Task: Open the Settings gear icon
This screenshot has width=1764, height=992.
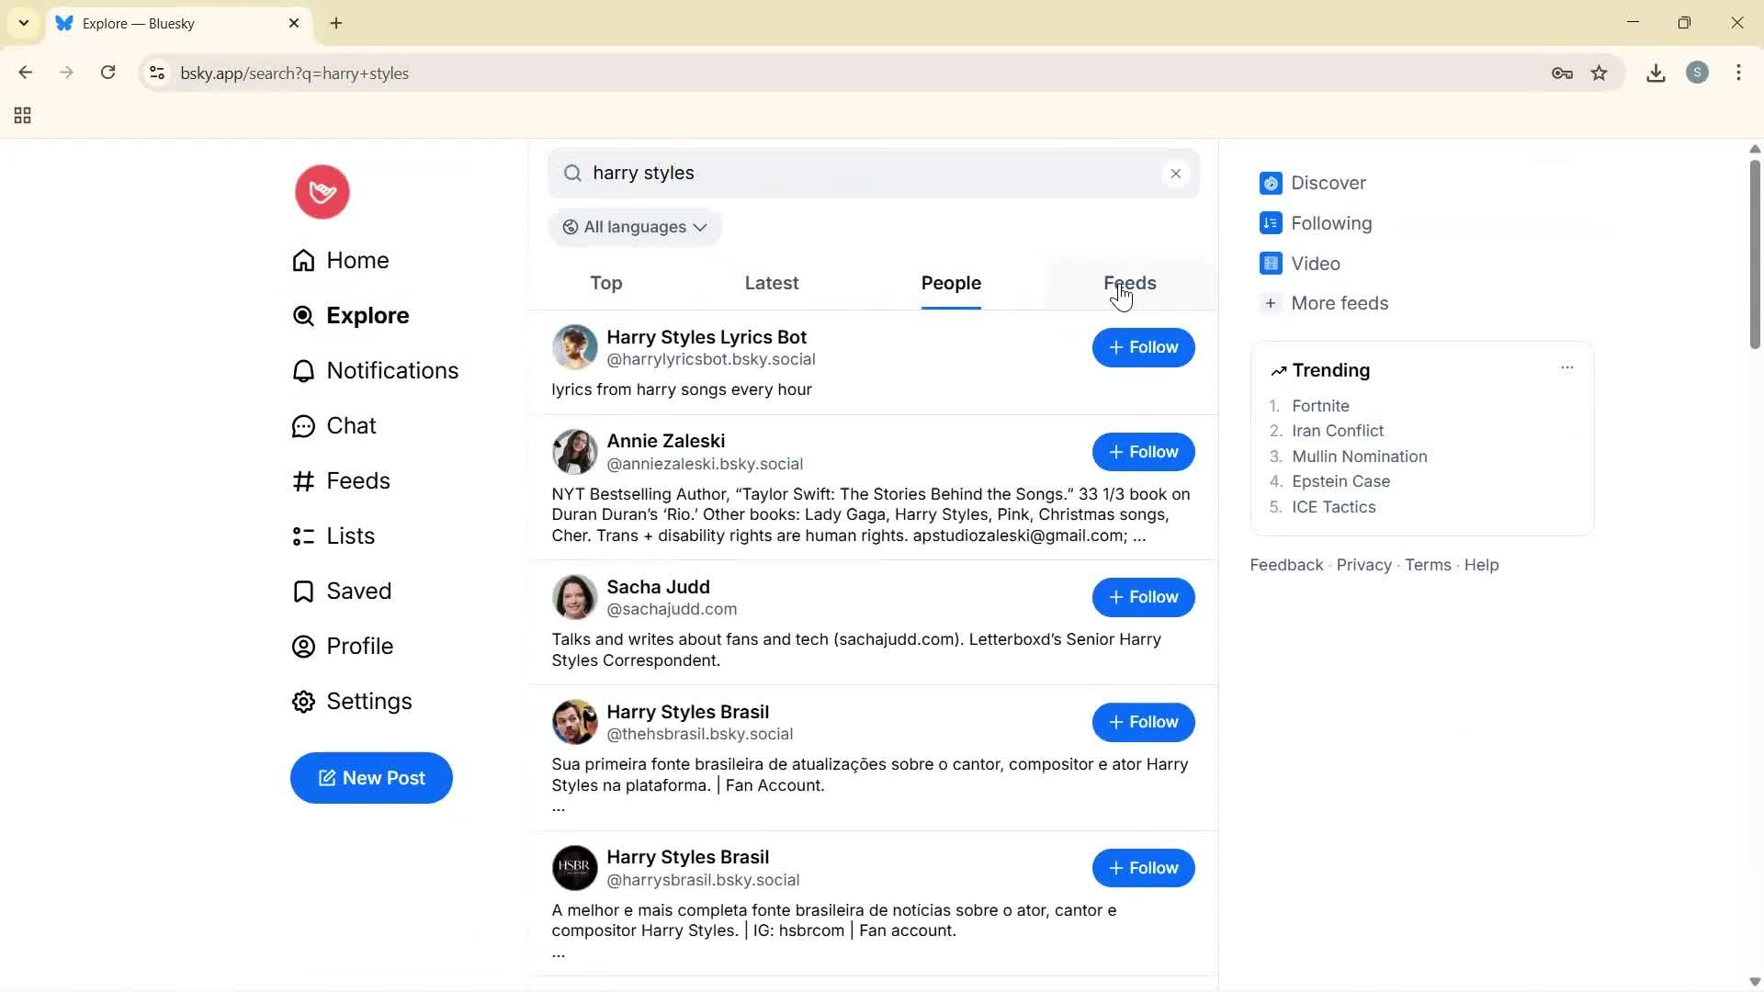Action: [x=303, y=701]
